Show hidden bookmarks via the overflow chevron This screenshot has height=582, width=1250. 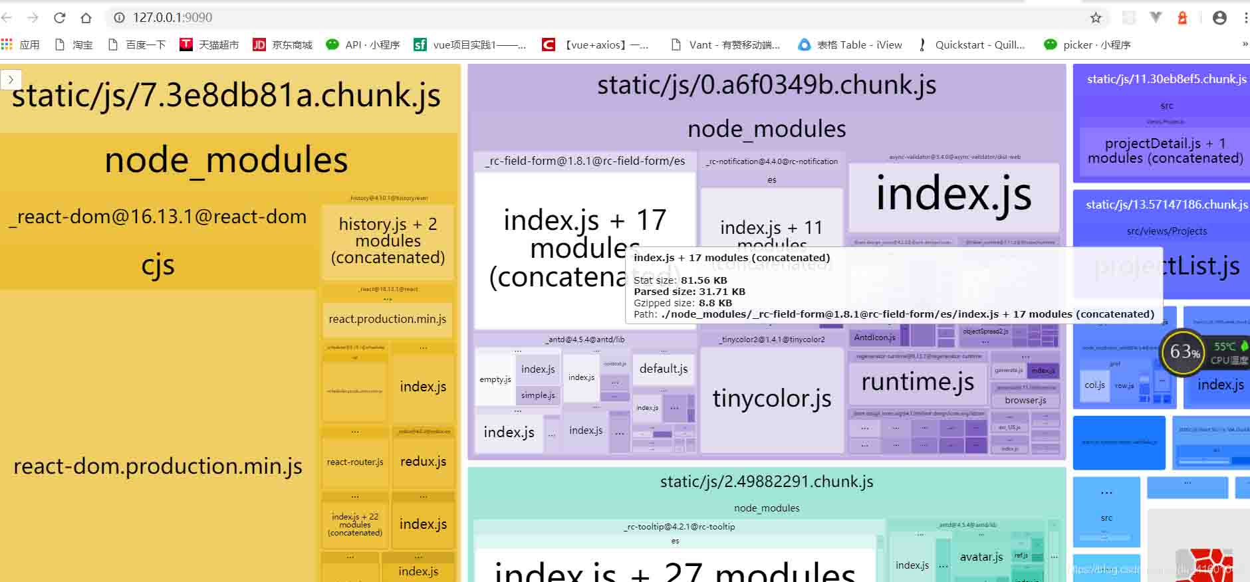tap(1245, 45)
